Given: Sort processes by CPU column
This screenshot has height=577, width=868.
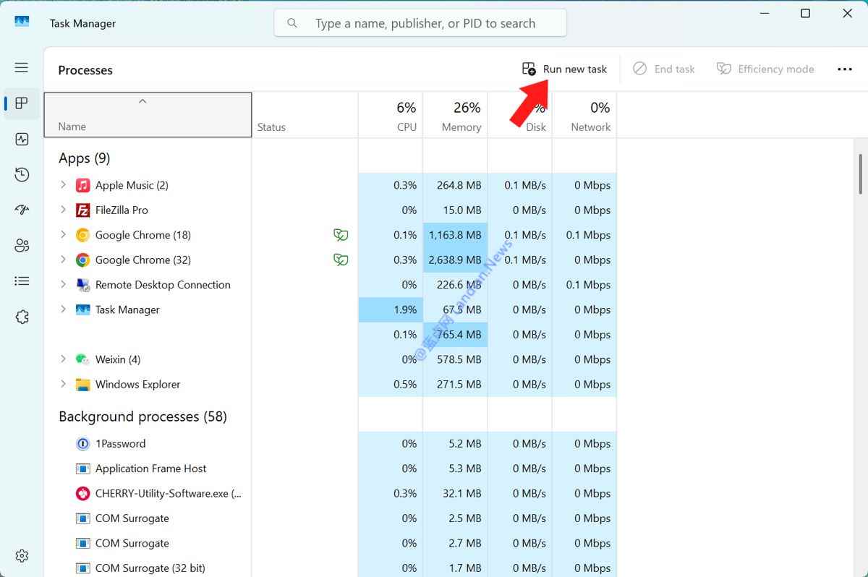Looking at the screenshot, I should 391,116.
